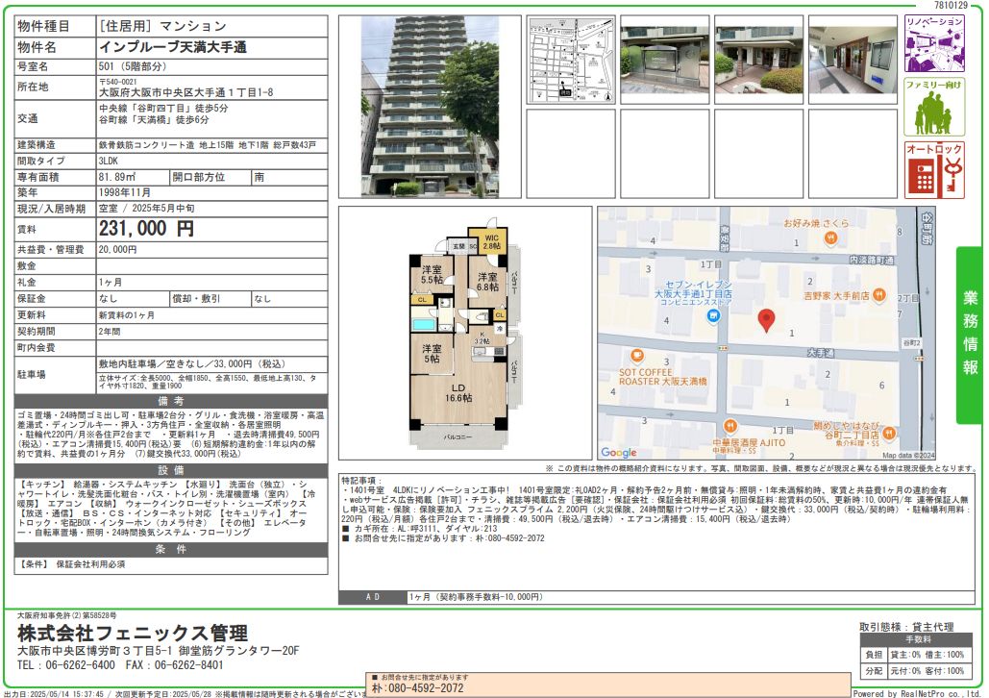The image size is (989, 698).
Task: Click the オートロック autolock icon
Action: pyautogui.click(x=934, y=170)
